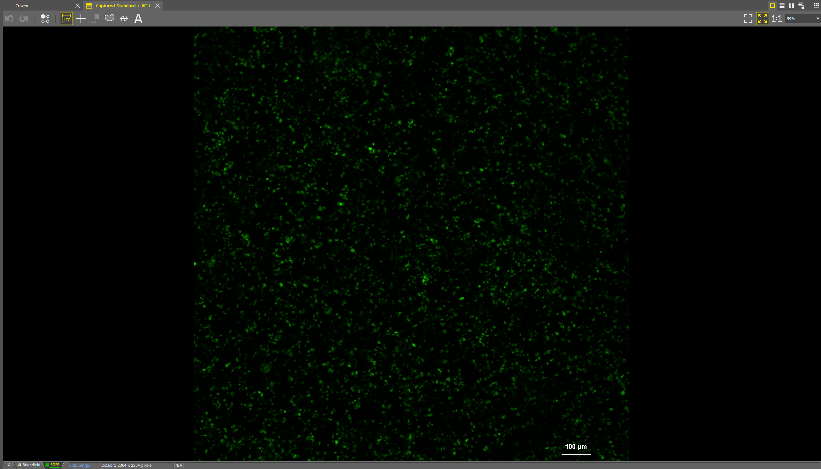
Task: Open the connected-circles graph tool
Action: (45, 19)
